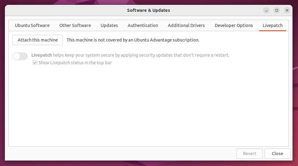The height and width of the screenshot is (166, 298).
Task: Go to the Updates tab
Action: tap(109, 25)
